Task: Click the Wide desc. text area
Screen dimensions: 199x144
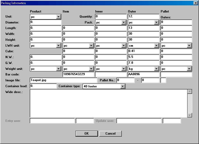Action: [109, 103]
